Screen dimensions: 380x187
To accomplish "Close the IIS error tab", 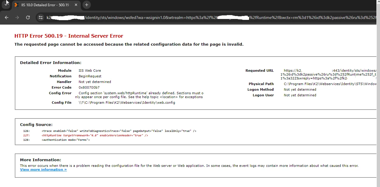I will click(76, 5).
